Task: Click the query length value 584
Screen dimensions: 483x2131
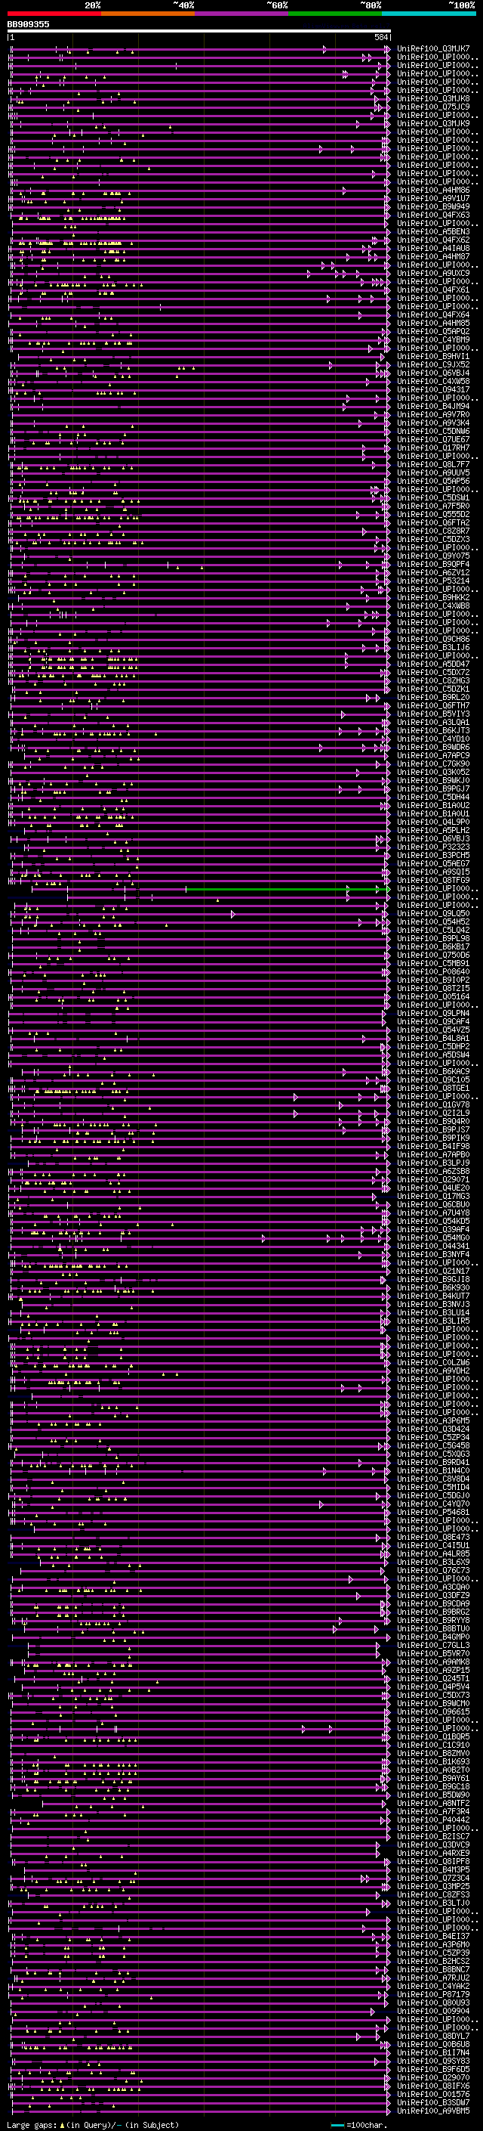Action: click(x=380, y=37)
